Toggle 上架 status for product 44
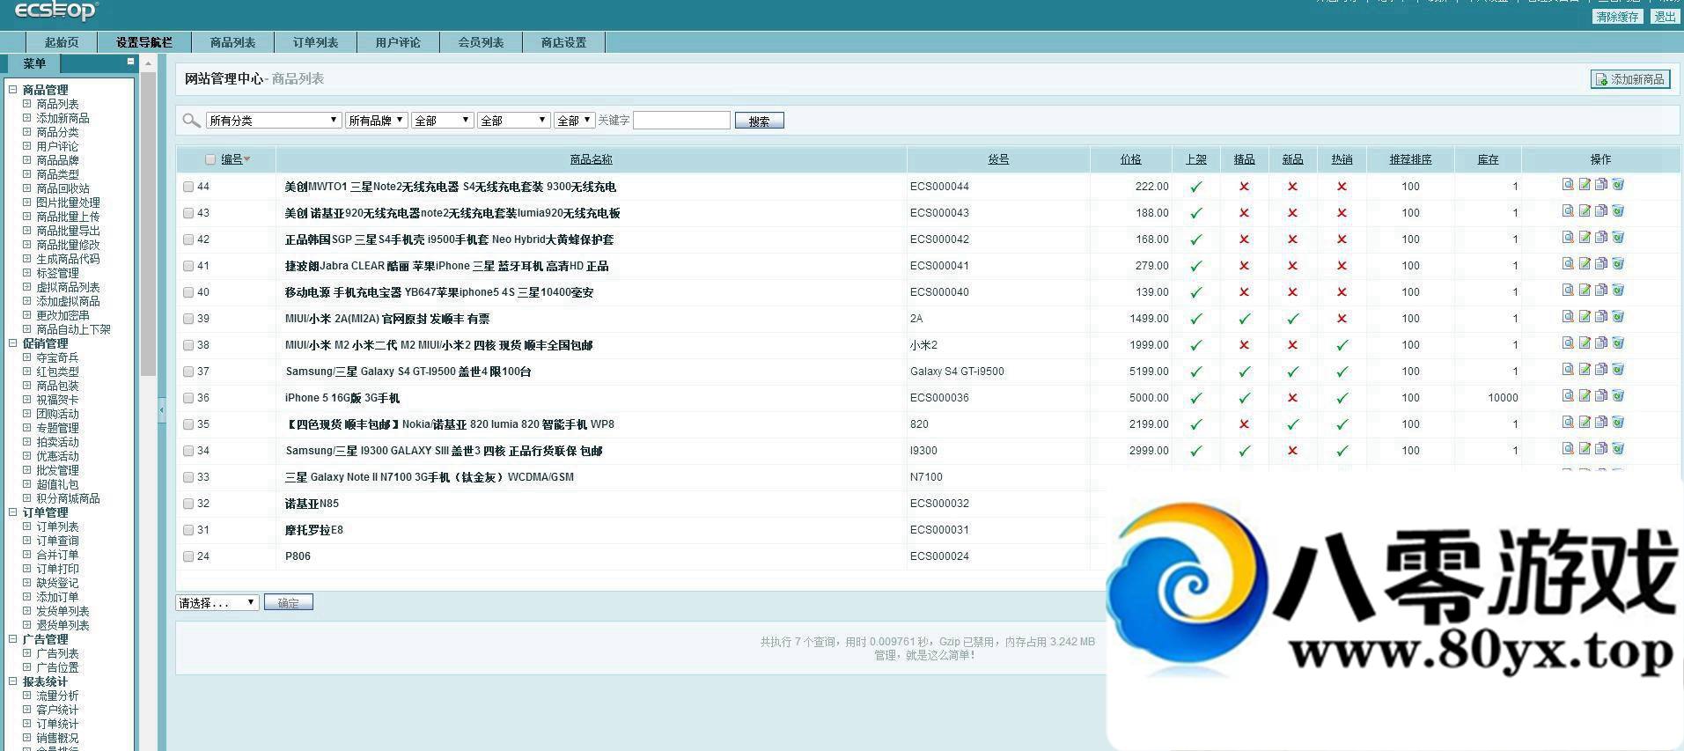The height and width of the screenshot is (751, 1684). [1195, 187]
